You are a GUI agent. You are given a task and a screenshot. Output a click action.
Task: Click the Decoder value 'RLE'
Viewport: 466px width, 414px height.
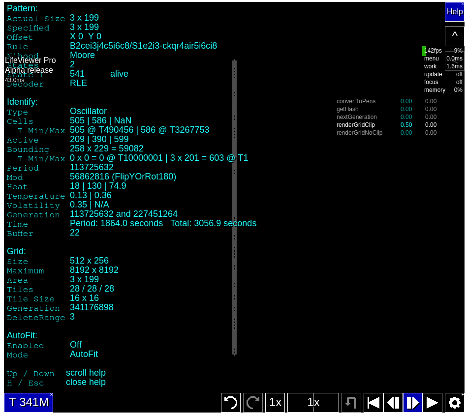tap(78, 83)
